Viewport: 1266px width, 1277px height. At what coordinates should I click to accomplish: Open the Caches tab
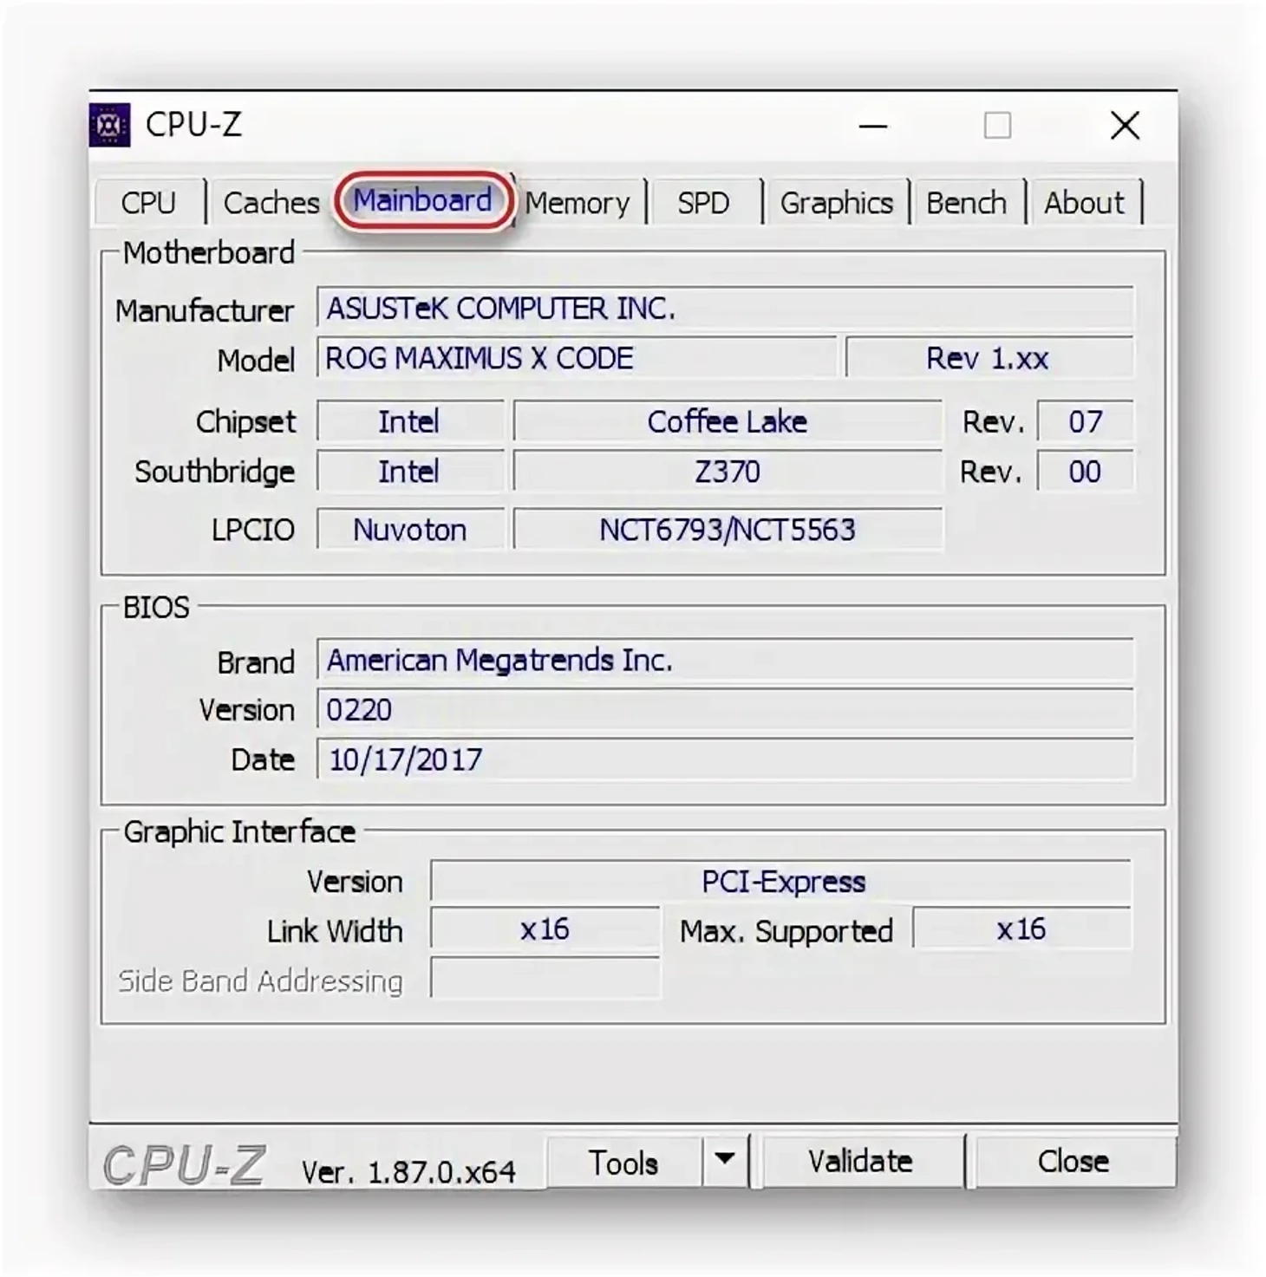[x=271, y=203]
